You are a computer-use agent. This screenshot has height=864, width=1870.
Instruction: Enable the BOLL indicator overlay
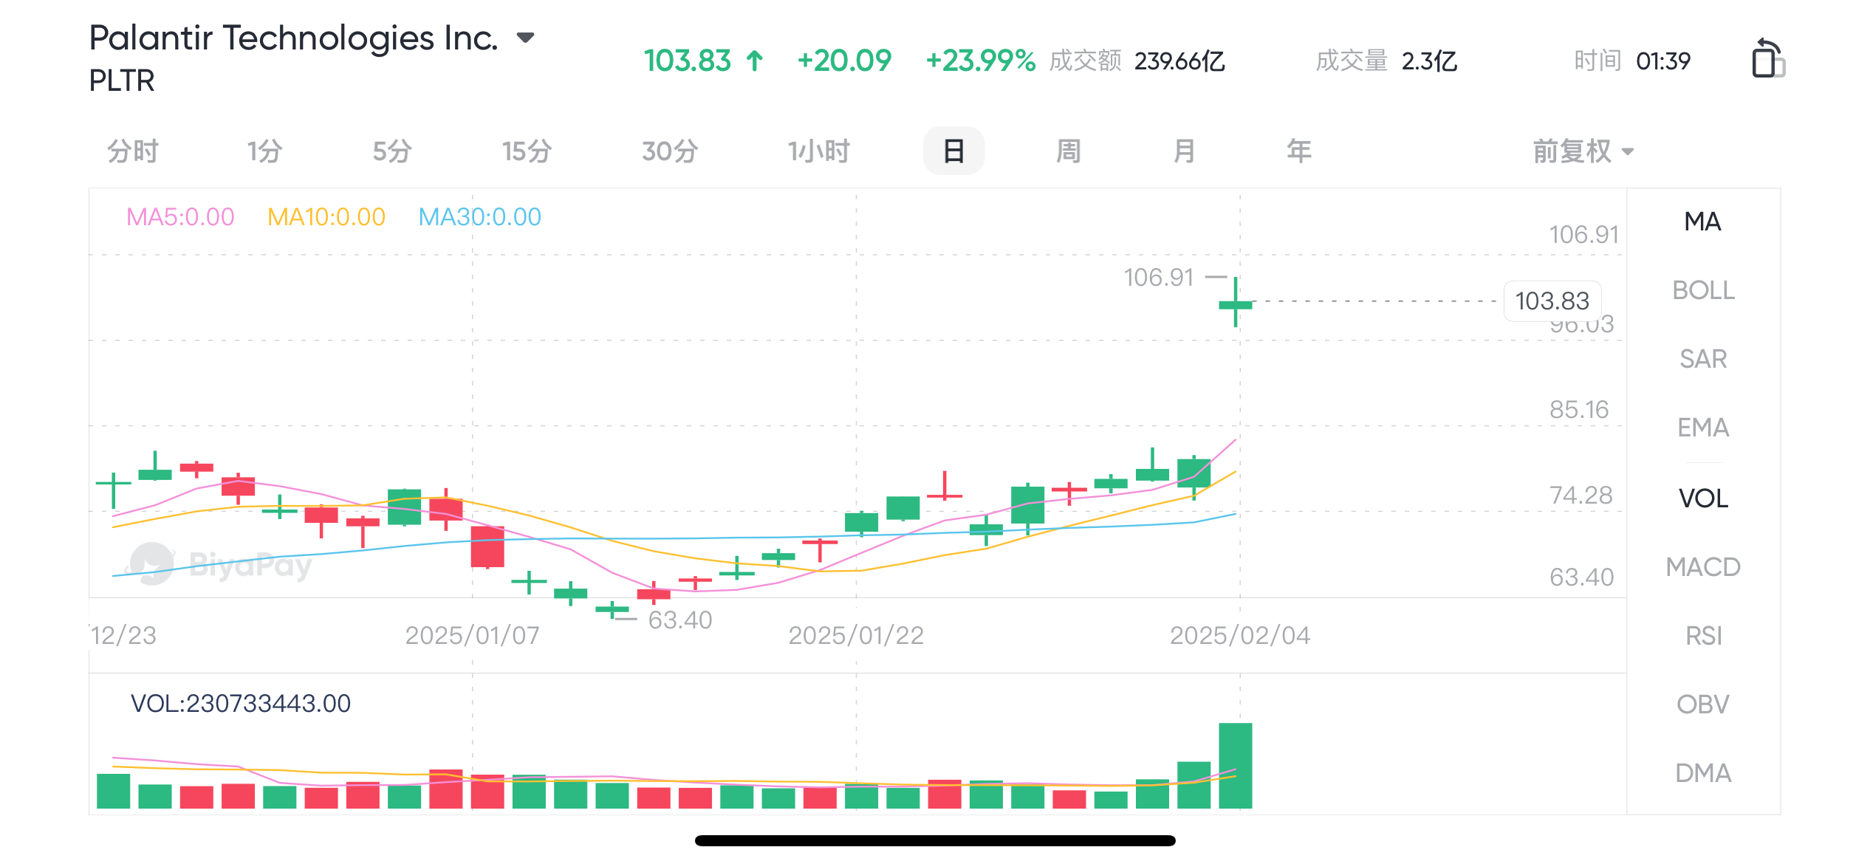[1703, 290]
